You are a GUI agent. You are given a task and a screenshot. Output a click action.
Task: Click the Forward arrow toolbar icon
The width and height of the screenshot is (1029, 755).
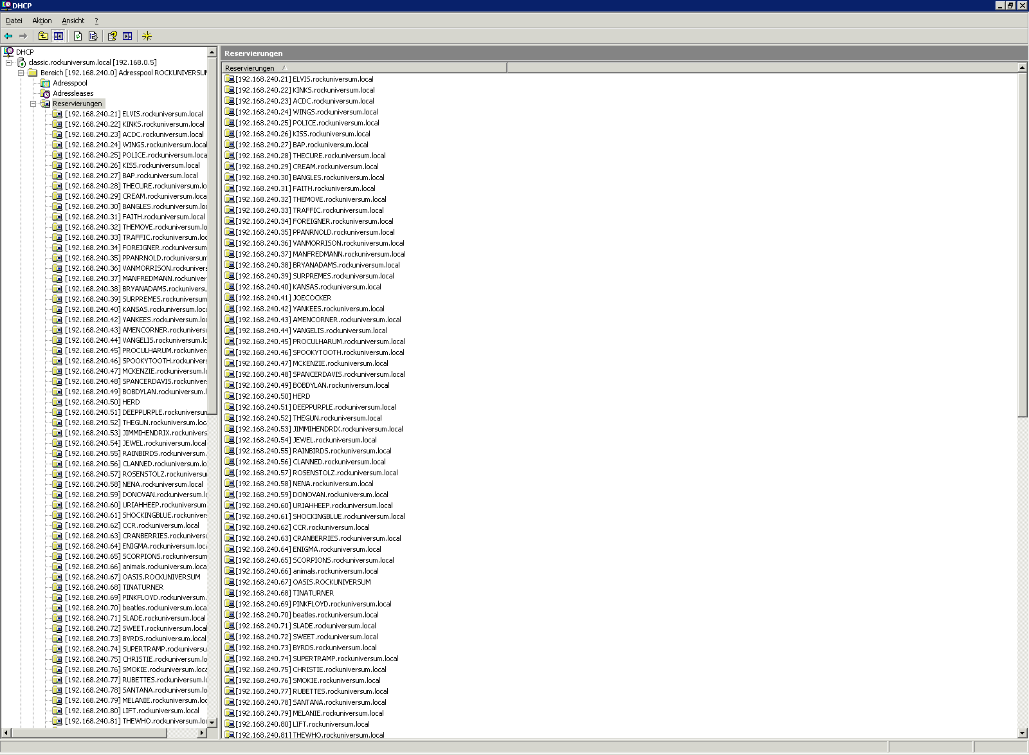click(x=23, y=36)
